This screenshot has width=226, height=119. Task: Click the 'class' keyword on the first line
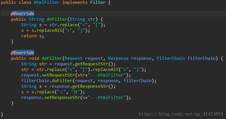coord(25,3)
